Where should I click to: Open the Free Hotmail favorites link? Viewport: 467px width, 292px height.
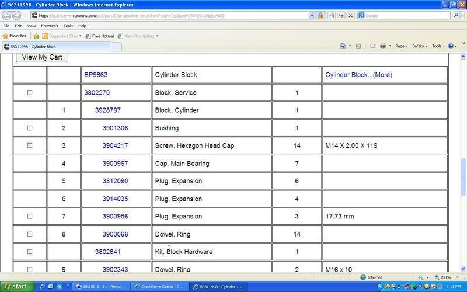100,36
